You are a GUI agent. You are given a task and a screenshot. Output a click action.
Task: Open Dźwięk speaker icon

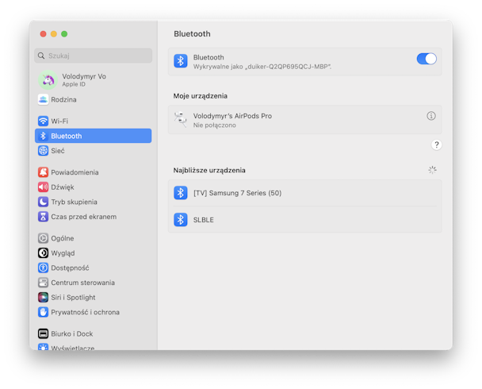click(x=43, y=187)
